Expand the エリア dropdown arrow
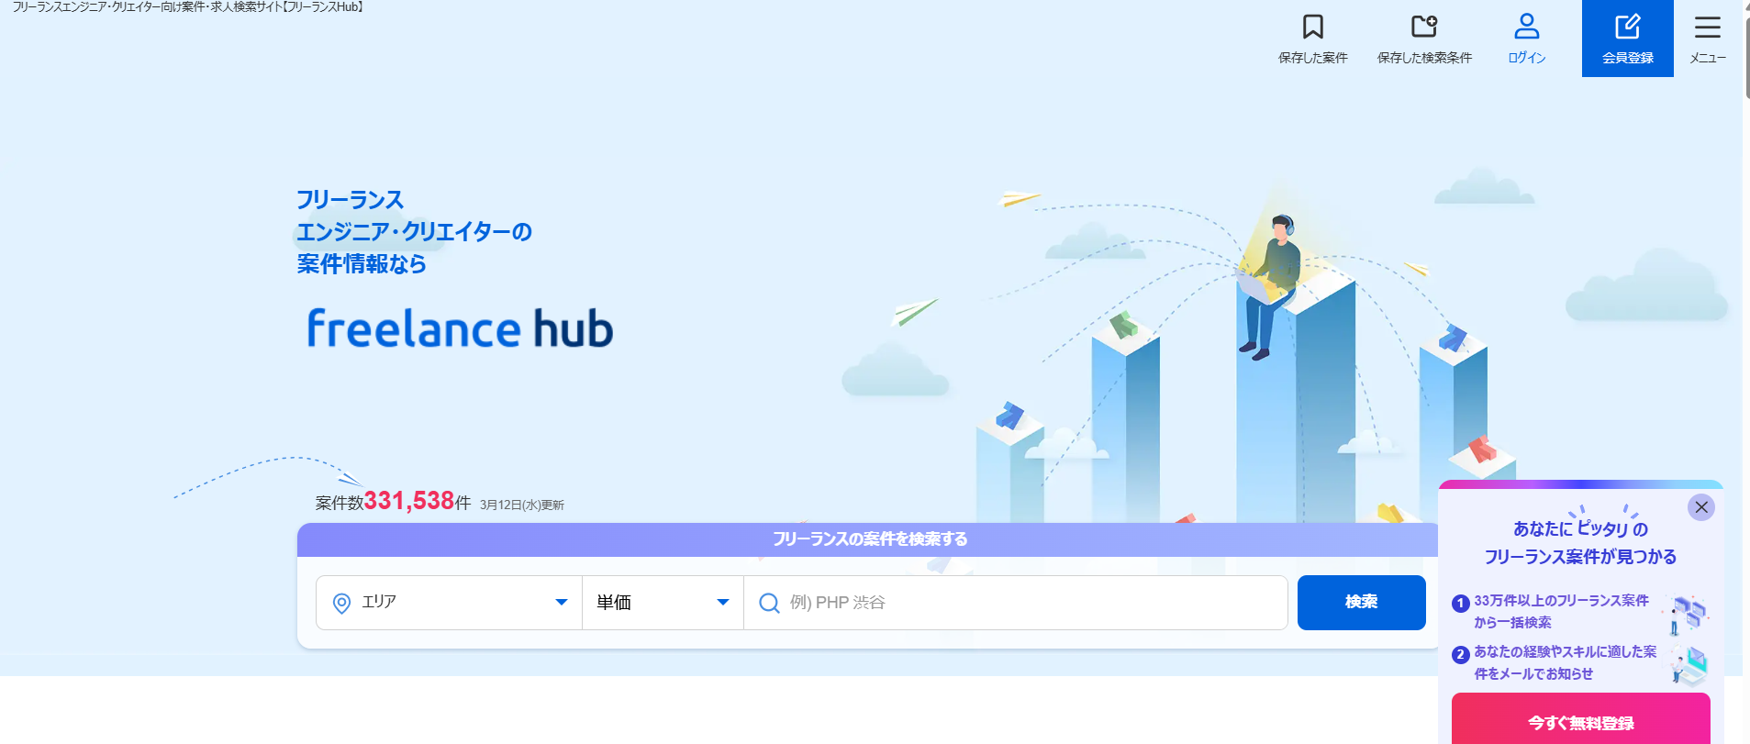Screen dimensions: 1750x744 (561, 603)
